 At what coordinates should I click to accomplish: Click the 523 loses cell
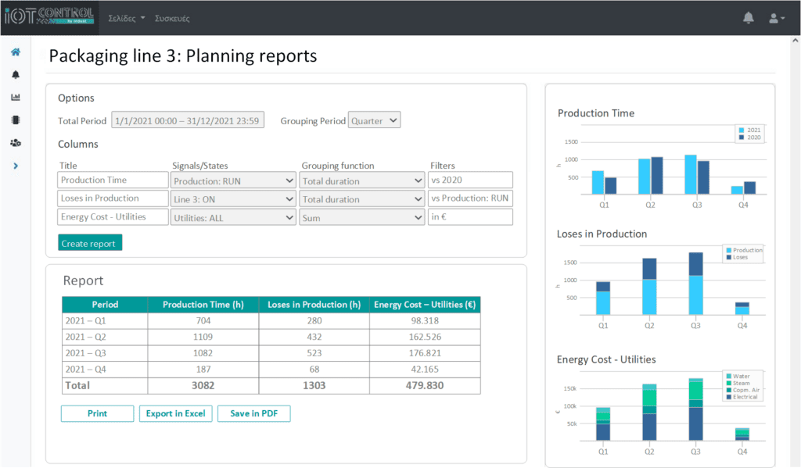tap(314, 353)
